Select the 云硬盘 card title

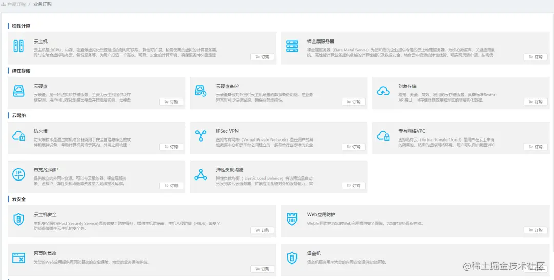[x=41, y=86]
